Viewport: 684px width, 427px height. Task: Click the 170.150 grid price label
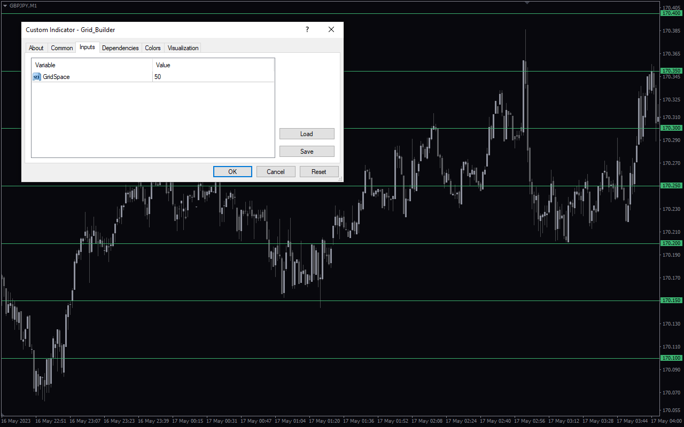click(x=672, y=301)
